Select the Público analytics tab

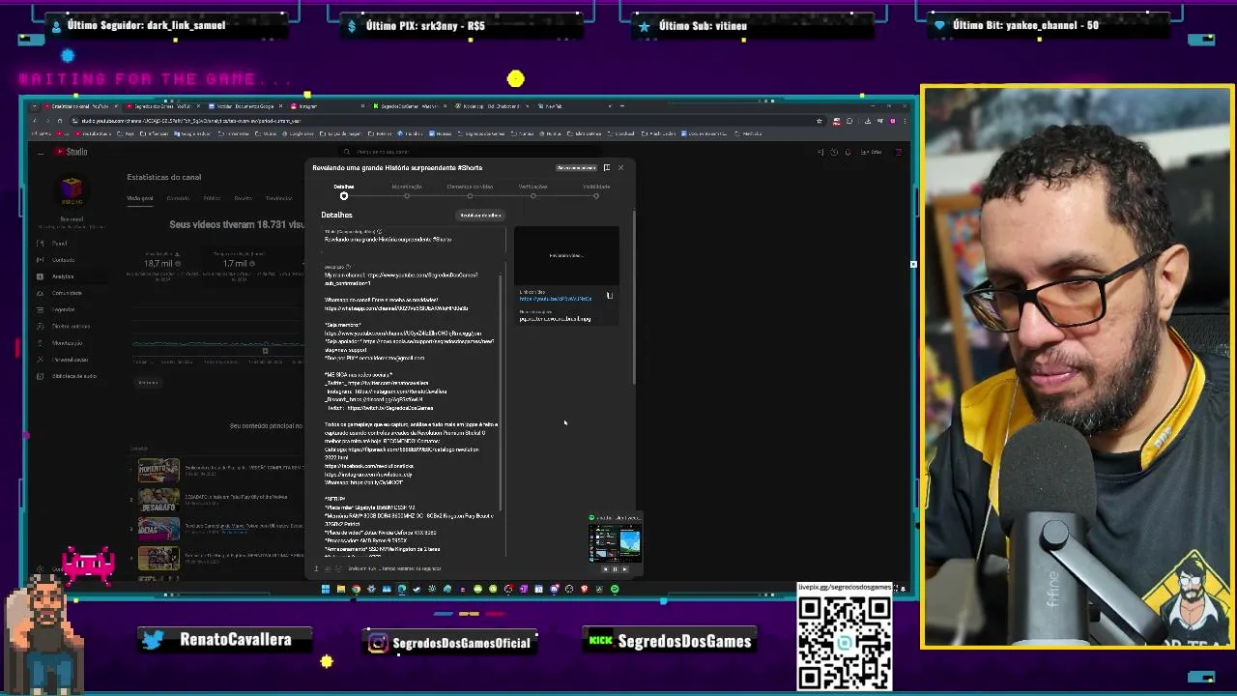point(212,198)
